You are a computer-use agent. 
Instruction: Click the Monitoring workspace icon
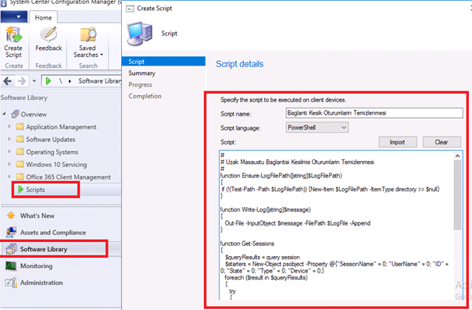(x=11, y=265)
